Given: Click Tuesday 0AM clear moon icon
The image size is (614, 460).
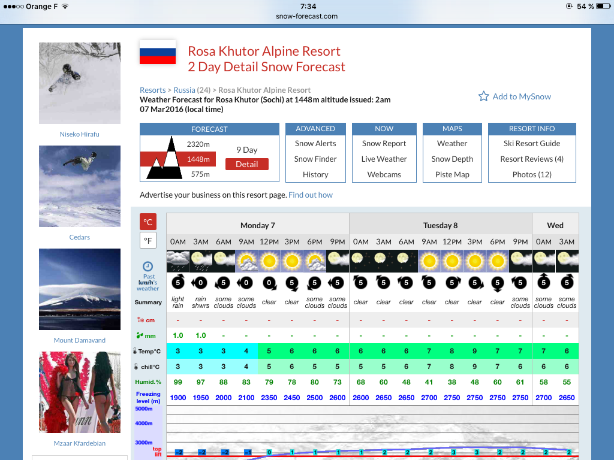Looking at the screenshot, I should point(360,261).
